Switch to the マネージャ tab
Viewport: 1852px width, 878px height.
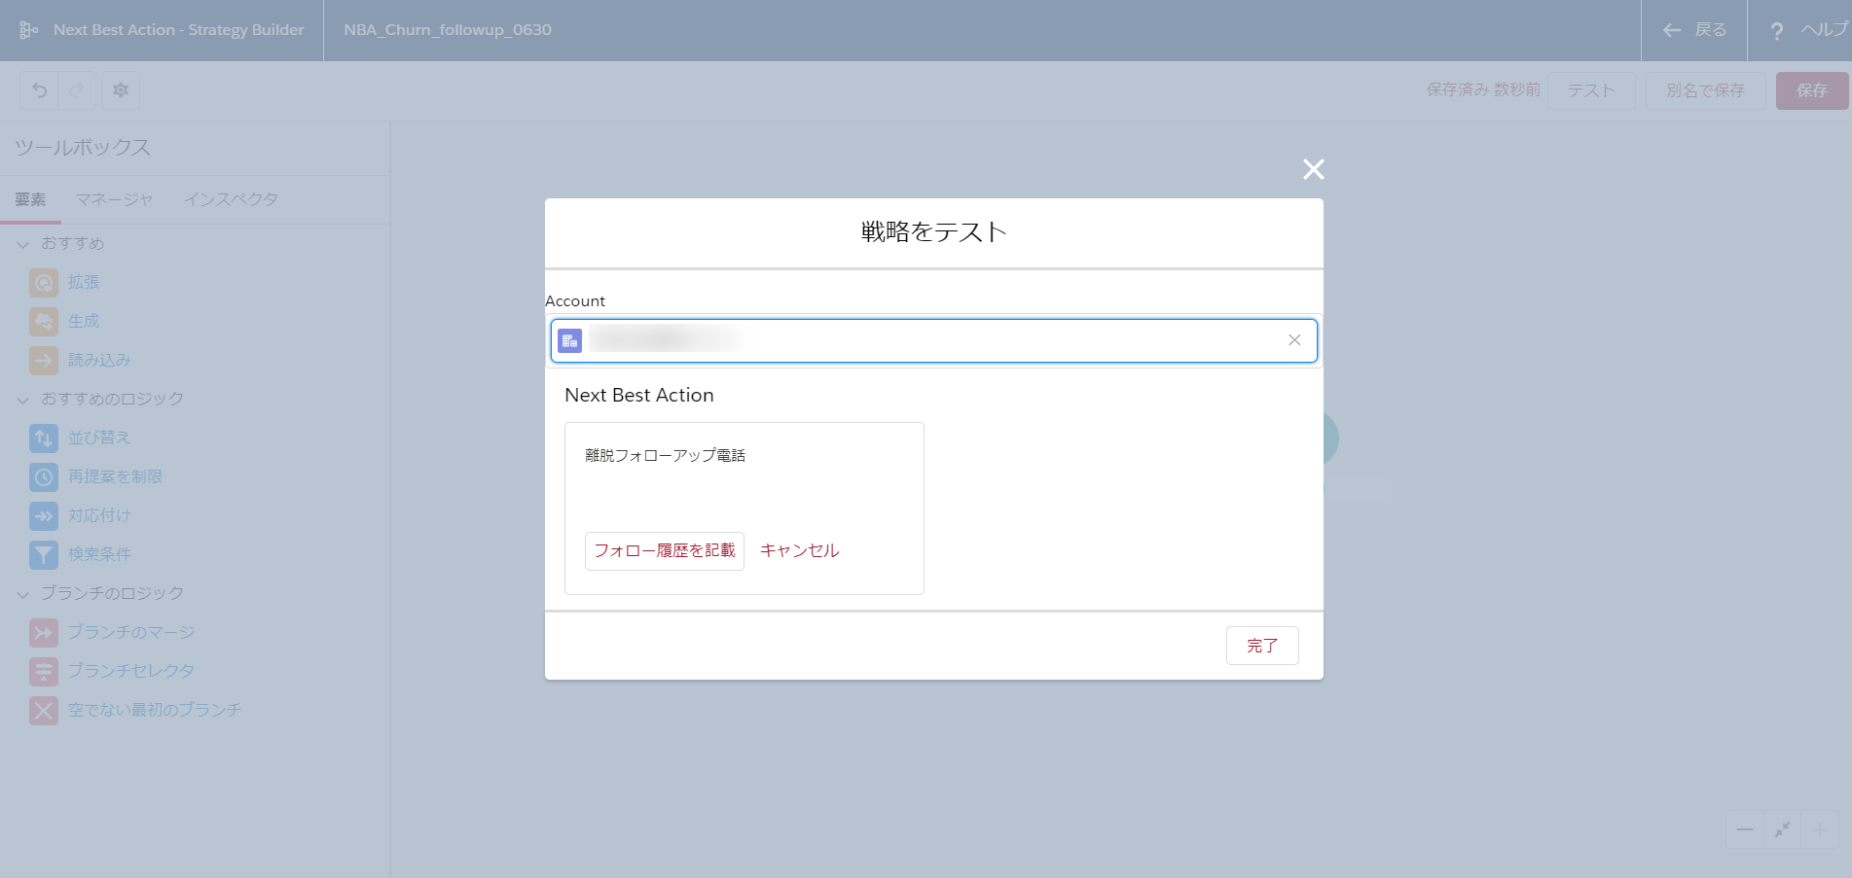point(114,199)
